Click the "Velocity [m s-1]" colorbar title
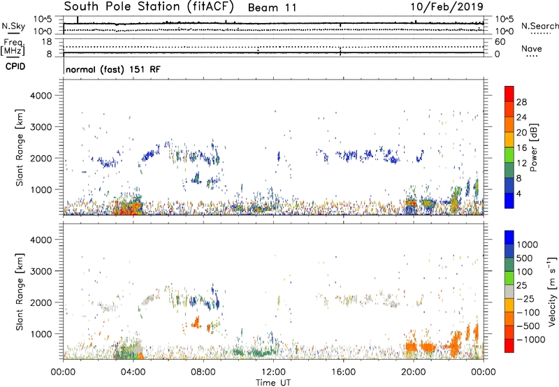Screen dimensions: 559x387 (553, 291)
